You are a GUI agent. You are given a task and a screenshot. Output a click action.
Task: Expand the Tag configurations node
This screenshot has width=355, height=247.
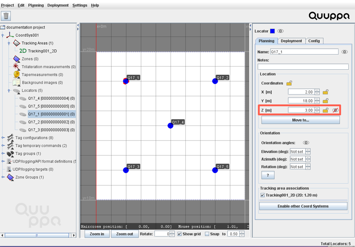tap(3, 138)
